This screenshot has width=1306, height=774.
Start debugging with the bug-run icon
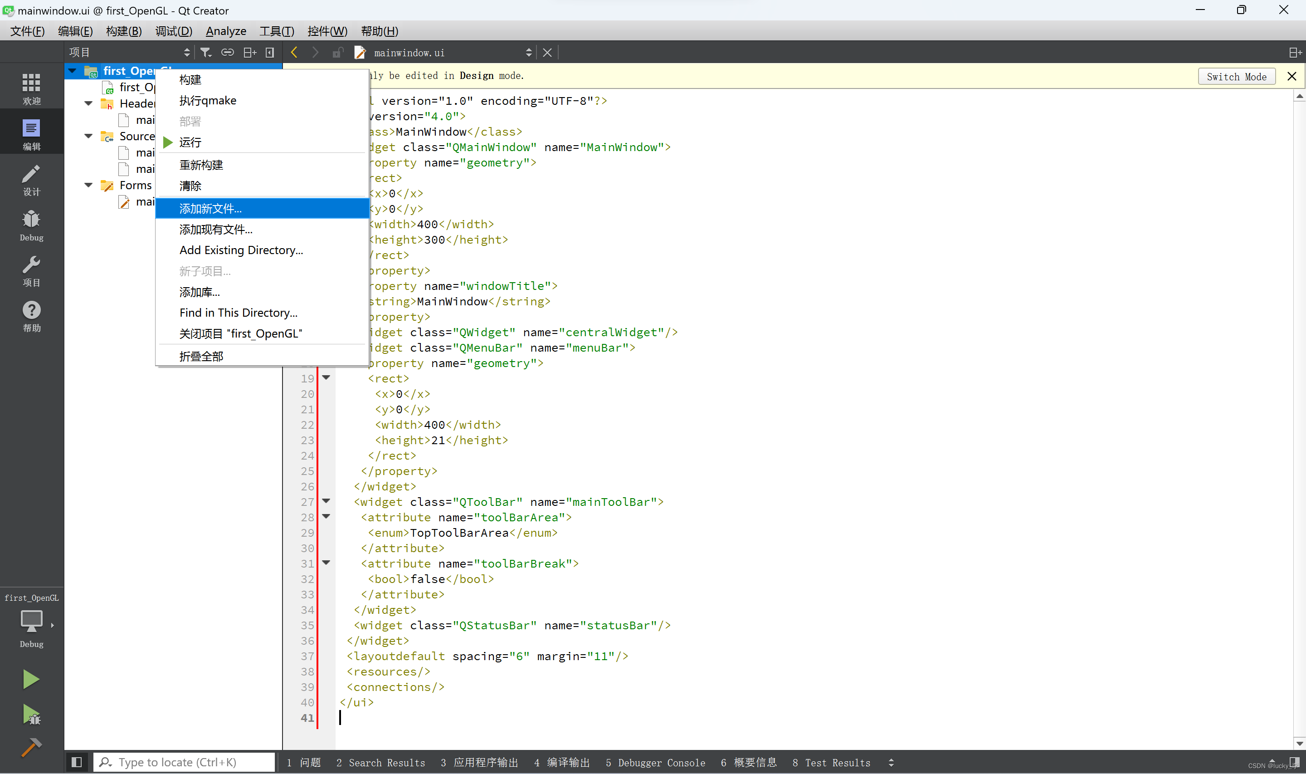31,715
